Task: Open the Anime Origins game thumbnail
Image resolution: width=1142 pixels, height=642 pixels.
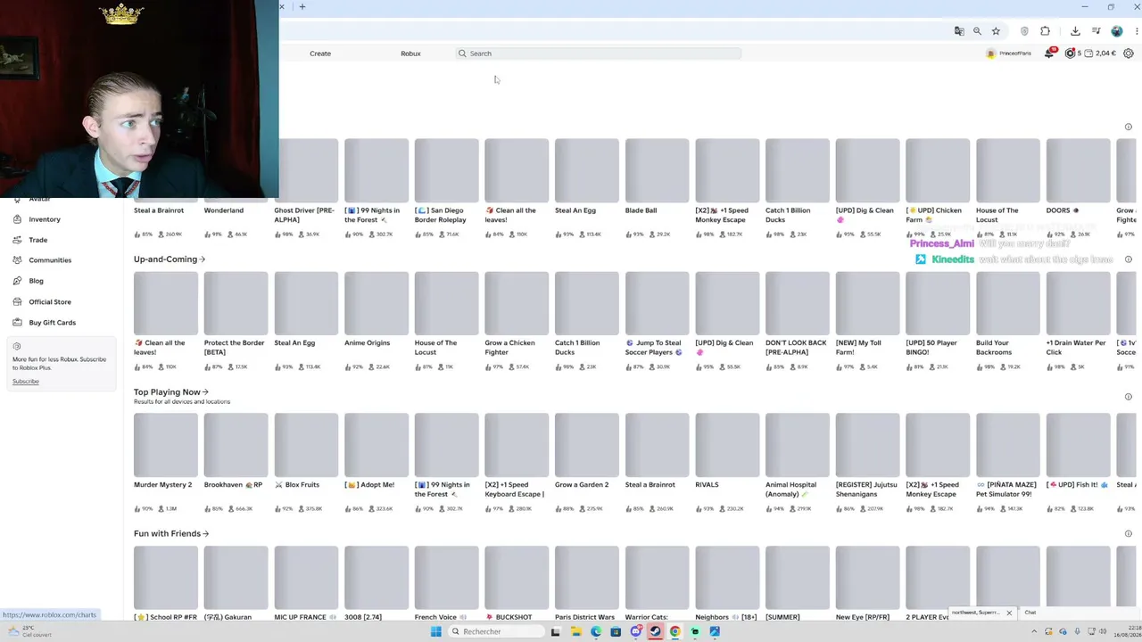Action: pyautogui.click(x=377, y=303)
